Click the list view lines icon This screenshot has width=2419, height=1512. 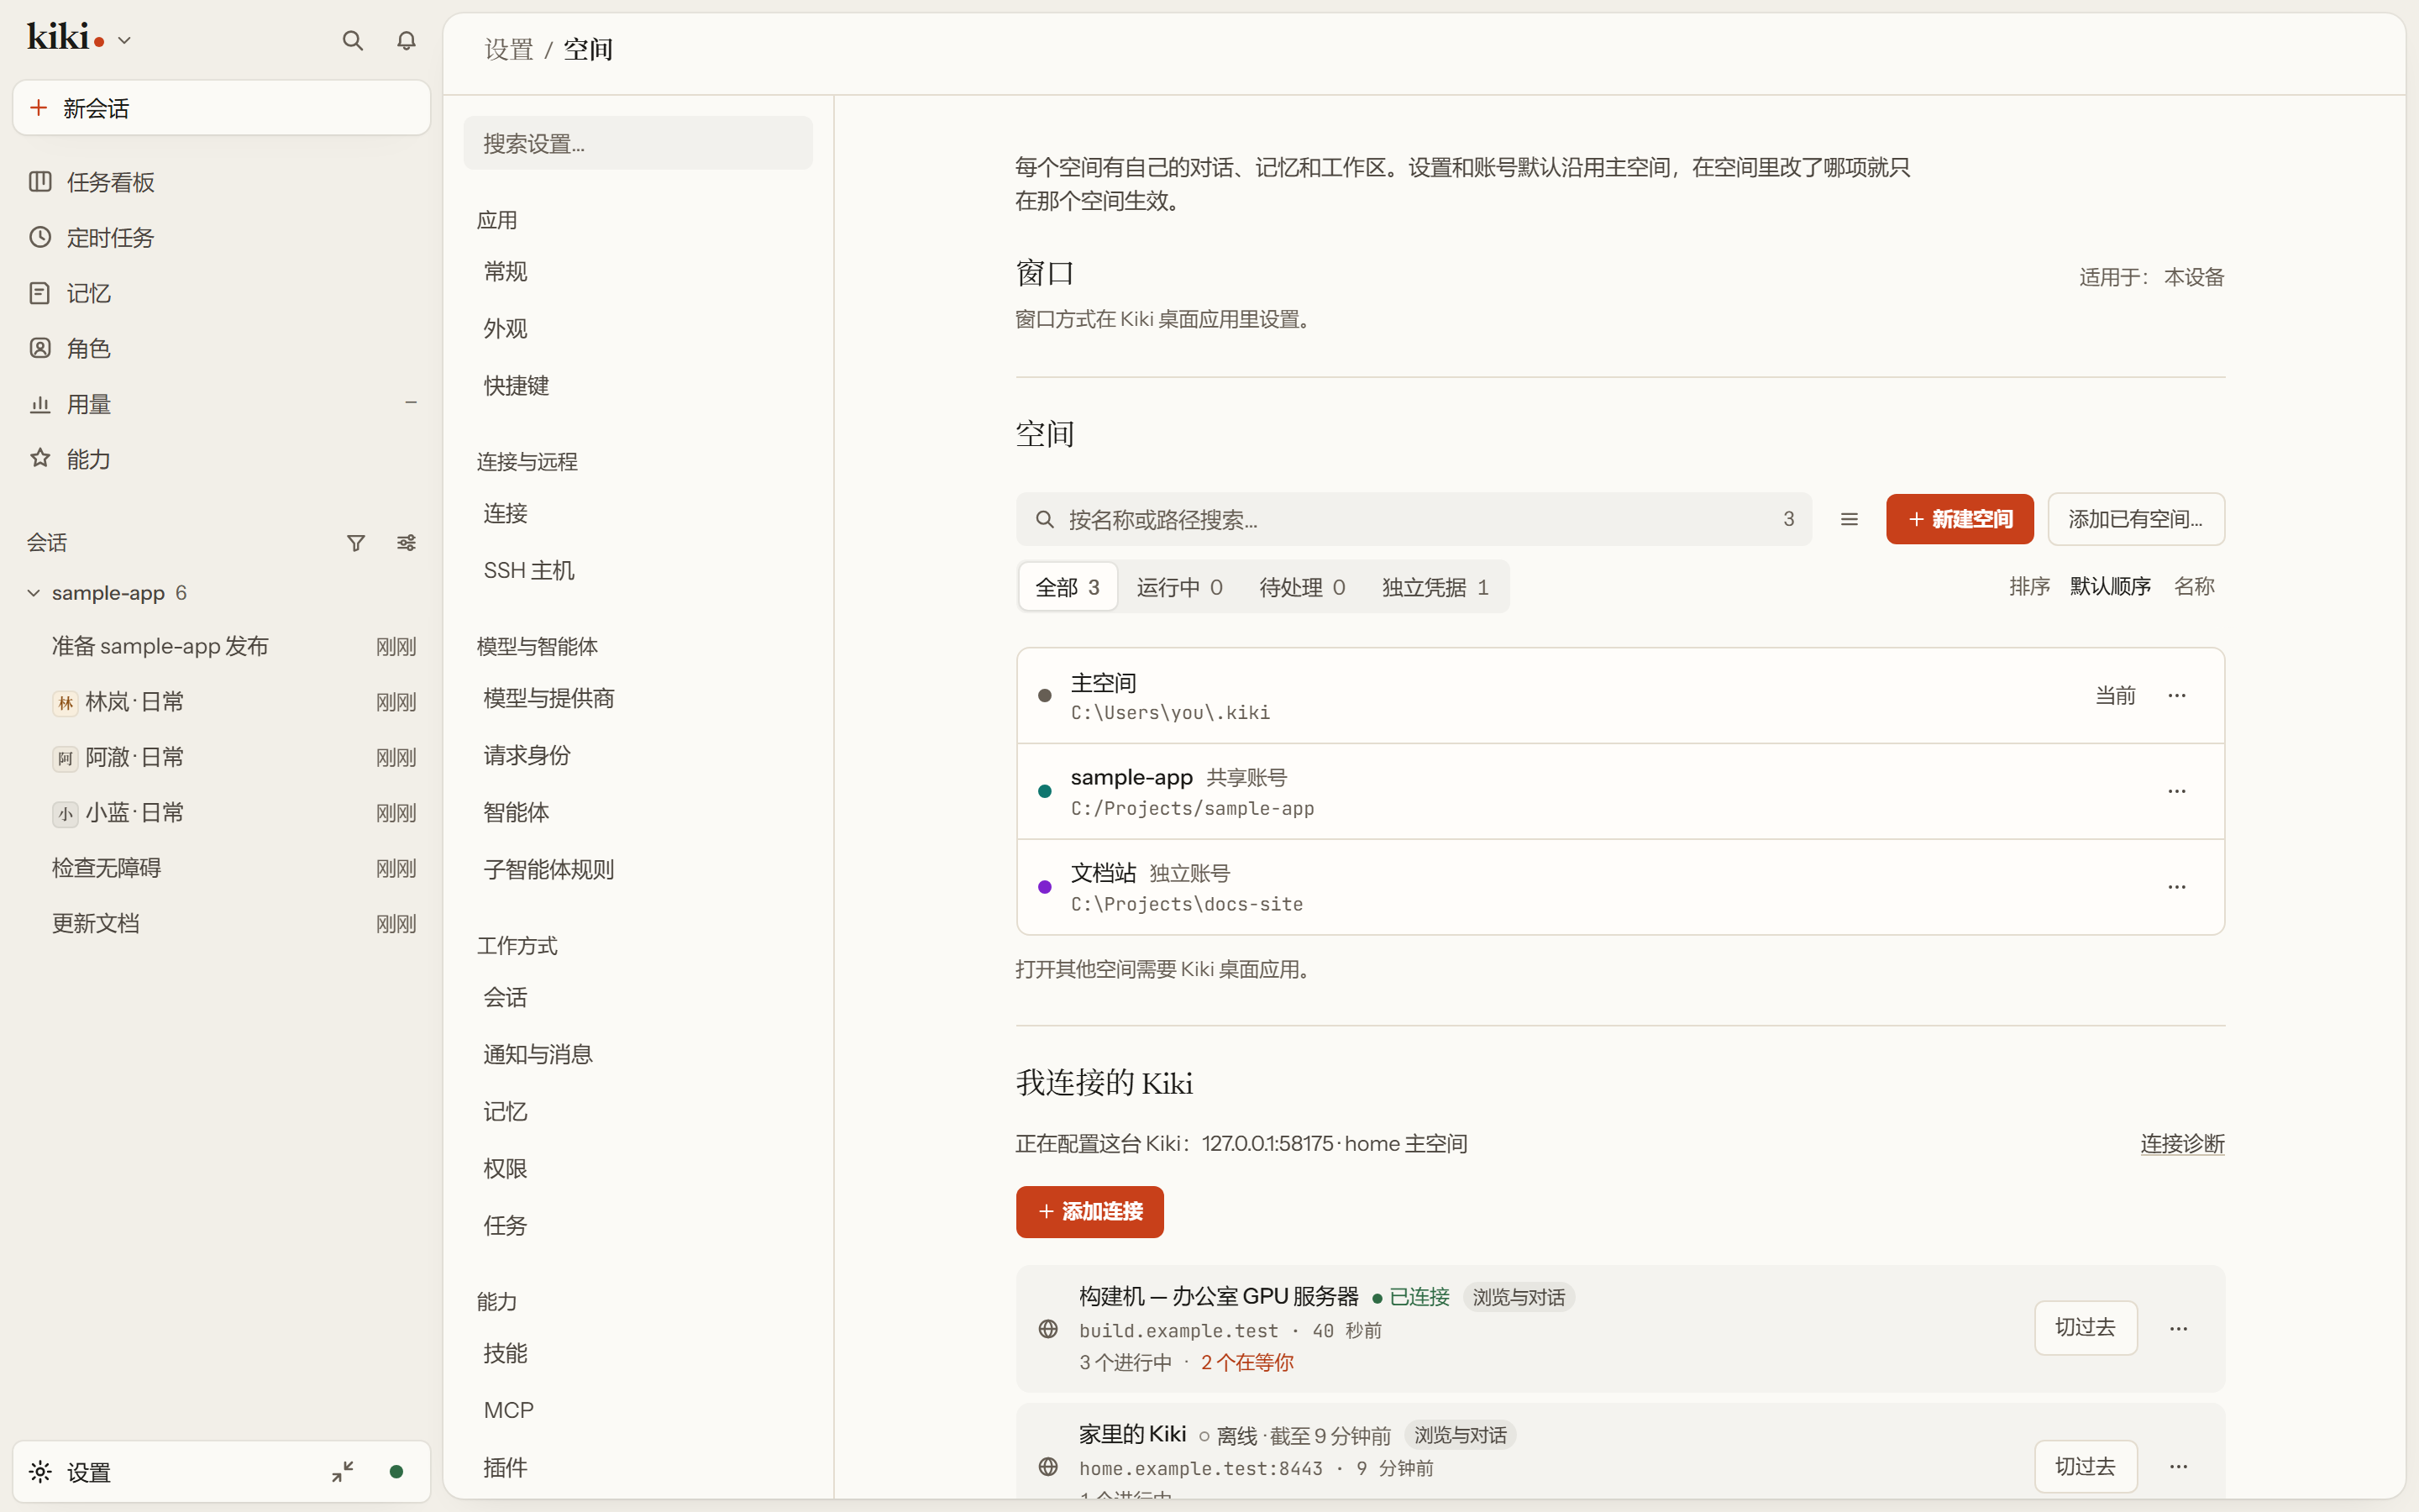[x=1850, y=519]
